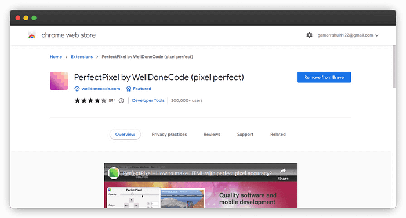Click the verified publisher checkmark badge
The width and height of the screenshot is (406, 218).
coord(77,89)
